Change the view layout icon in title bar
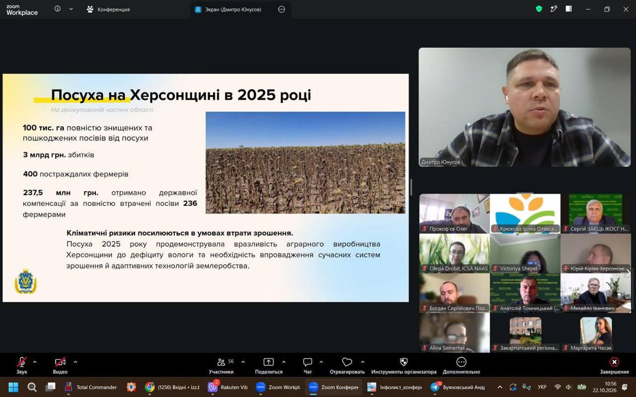 coord(569,9)
